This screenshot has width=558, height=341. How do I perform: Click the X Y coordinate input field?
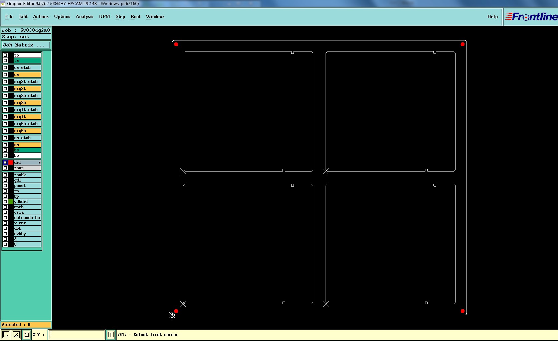point(77,335)
